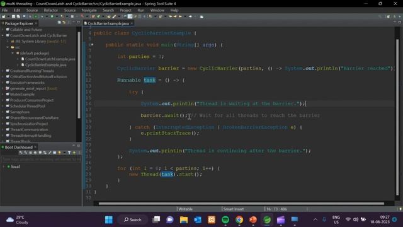
Task: Close the CyclicBarrierExample.java editor tab
Action: pyautogui.click(x=132, y=23)
